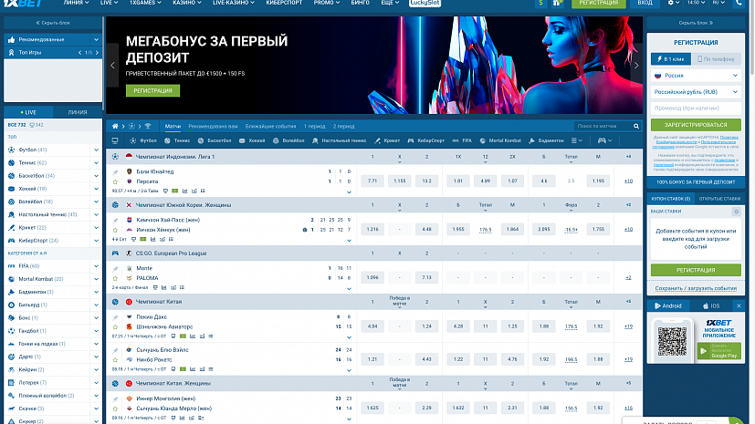Open the Россия country dropdown

[696, 76]
